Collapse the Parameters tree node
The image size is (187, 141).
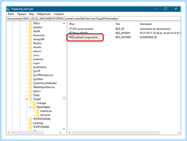point(30,107)
